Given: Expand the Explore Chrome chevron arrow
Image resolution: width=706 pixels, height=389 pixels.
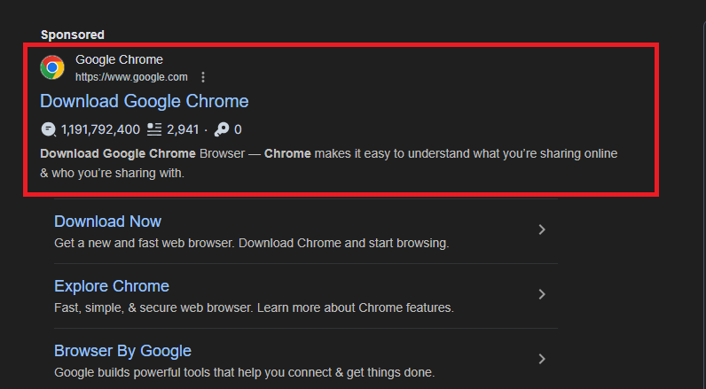Looking at the screenshot, I should click(542, 294).
